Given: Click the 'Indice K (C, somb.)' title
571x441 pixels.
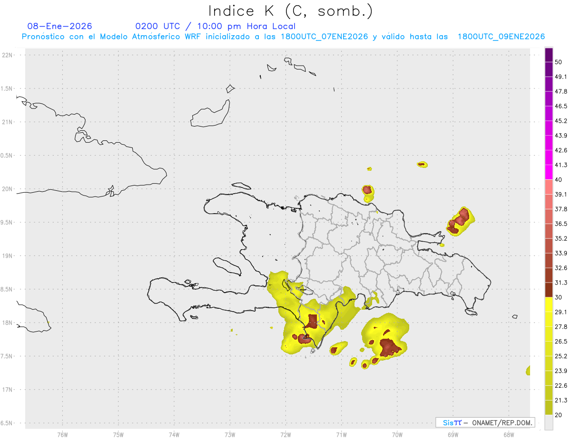Looking at the screenshot, I should 291,11.
